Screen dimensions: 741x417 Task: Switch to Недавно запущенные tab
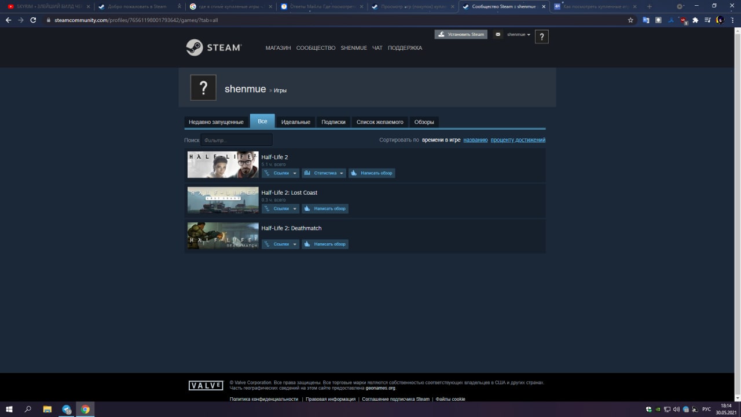(x=216, y=122)
